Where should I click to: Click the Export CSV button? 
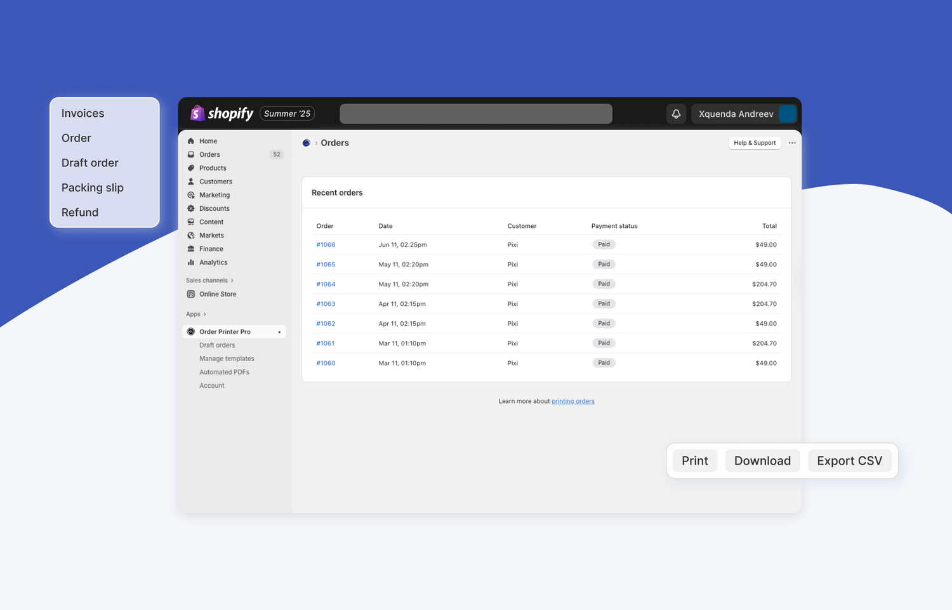[x=849, y=460]
